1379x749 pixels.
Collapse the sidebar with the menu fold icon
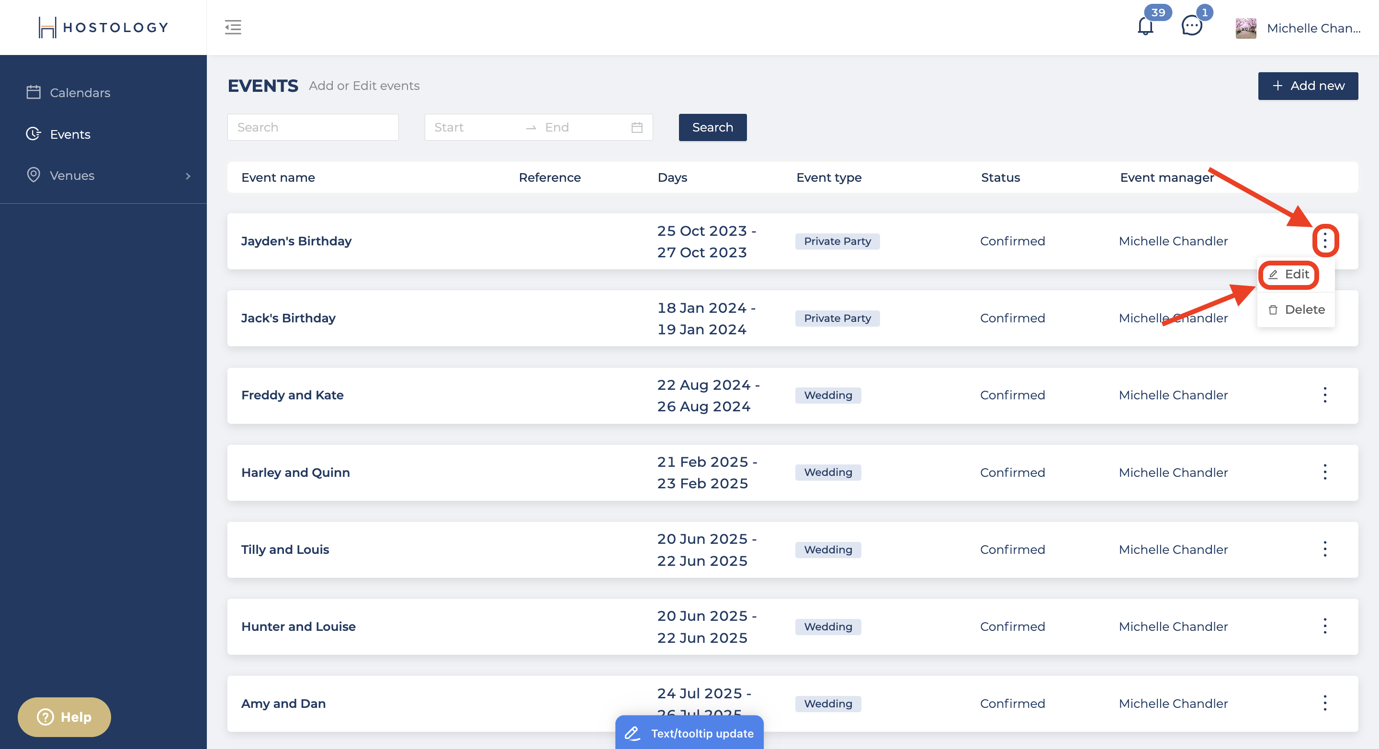pyautogui.click(x=233, y=27)
